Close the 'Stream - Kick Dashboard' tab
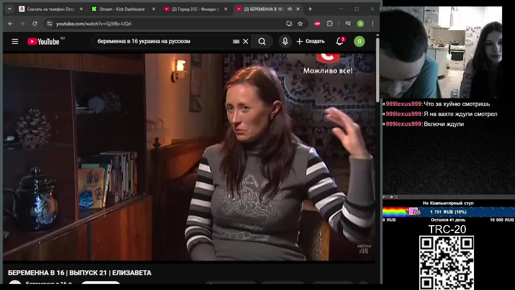Screen dimensions: 515x290 click(x=153, y=9)
